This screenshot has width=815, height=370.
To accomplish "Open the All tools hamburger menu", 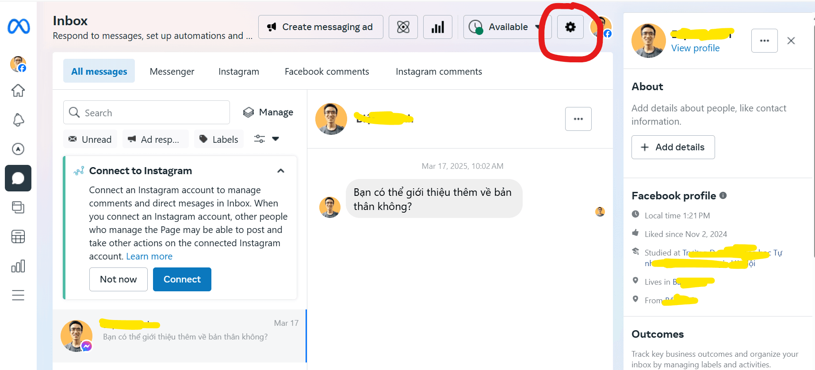I will [18, 295].
